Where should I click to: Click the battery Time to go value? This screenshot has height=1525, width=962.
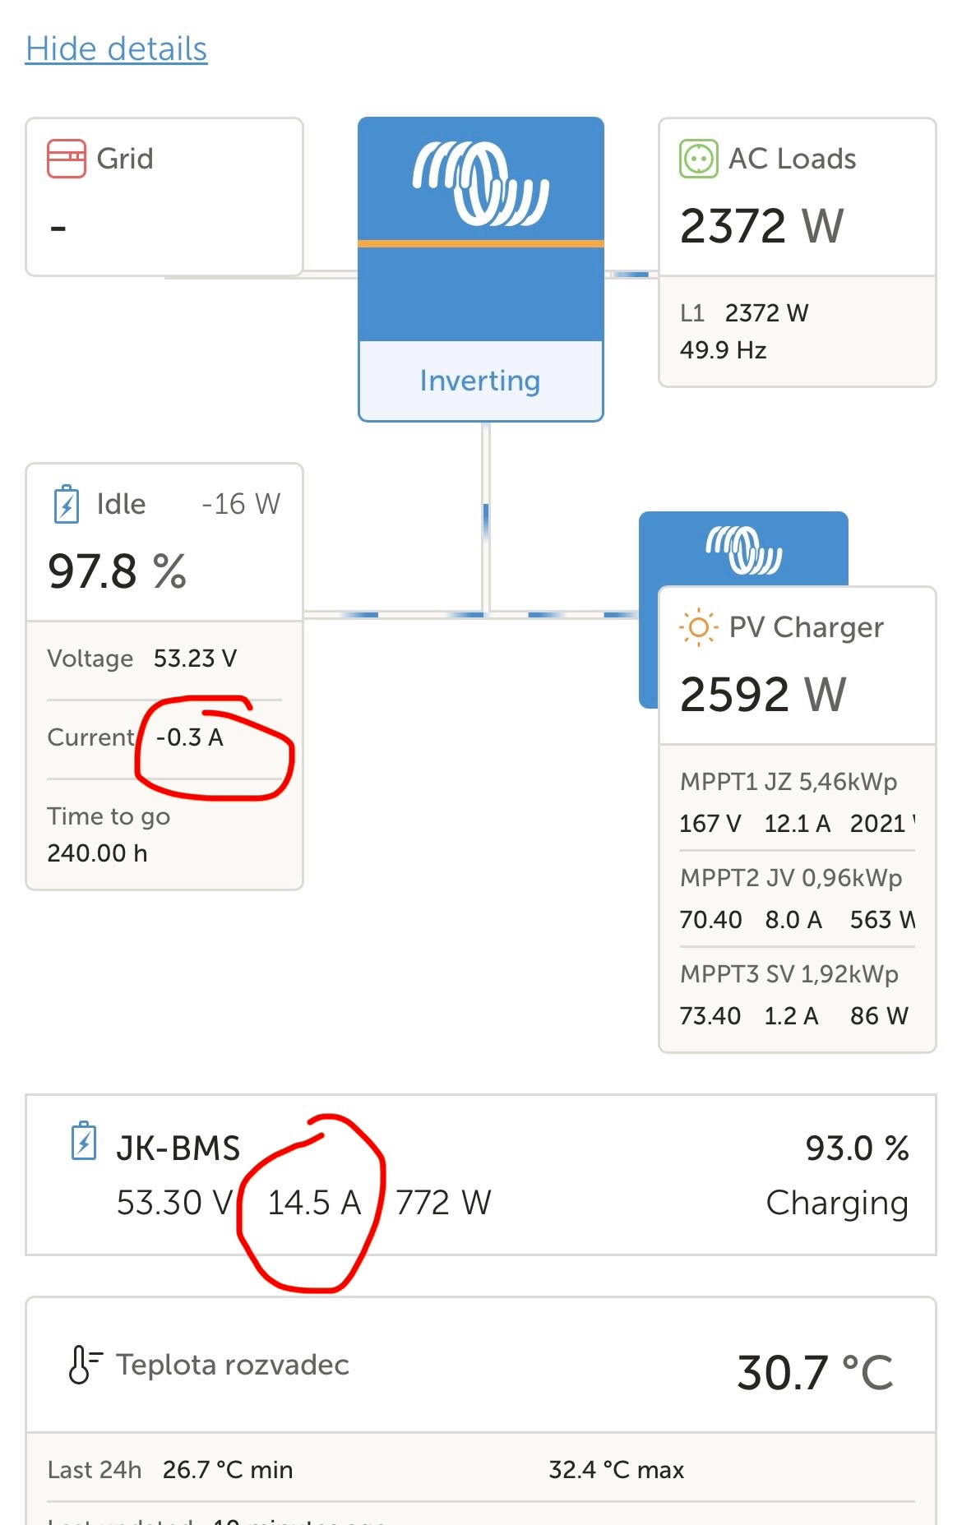coord(97,853)
